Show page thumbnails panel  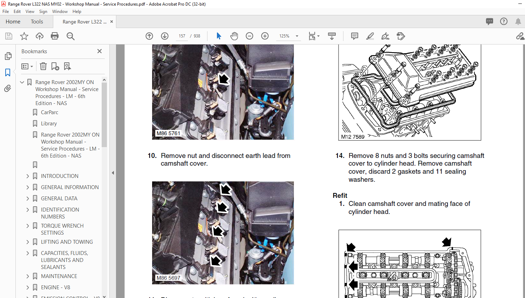click(x=8, y=56)
